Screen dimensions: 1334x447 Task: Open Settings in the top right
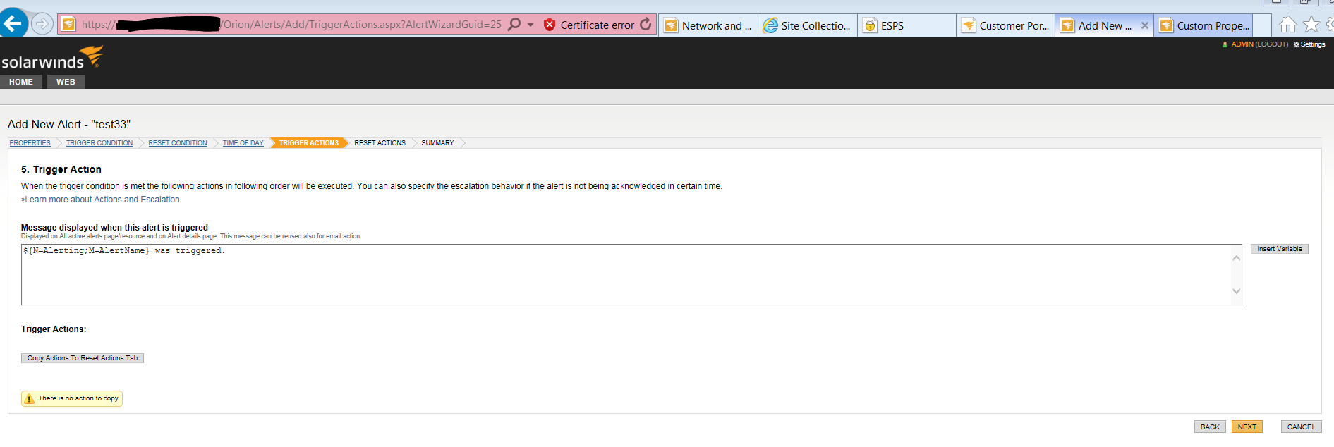1309,44
